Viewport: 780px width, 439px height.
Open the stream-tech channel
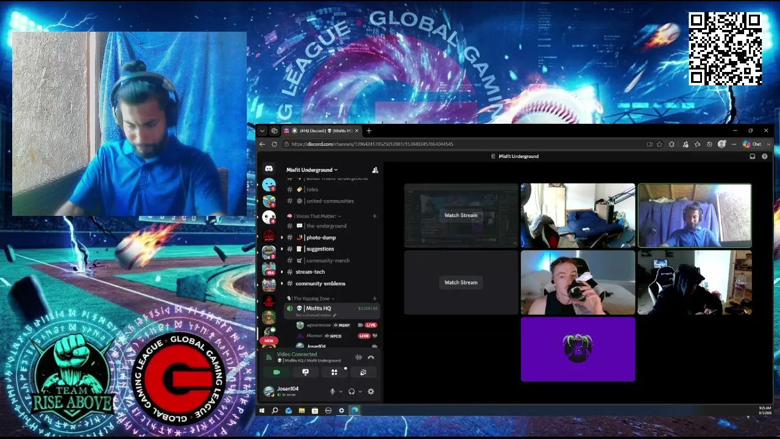click(332, 272)
